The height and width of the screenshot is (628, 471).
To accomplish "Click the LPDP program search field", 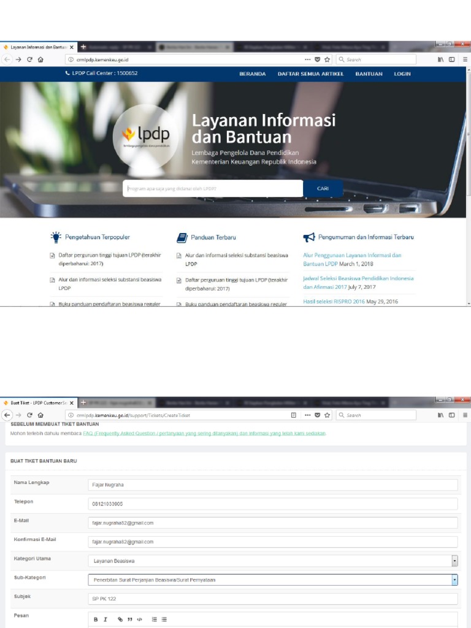I will pos(213,188).
